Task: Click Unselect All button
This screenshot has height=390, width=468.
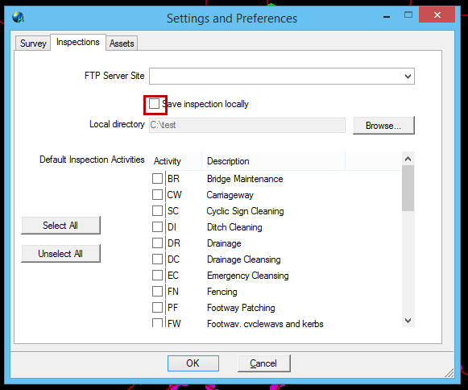Action: pyautogui.click(x=60, y=254)
